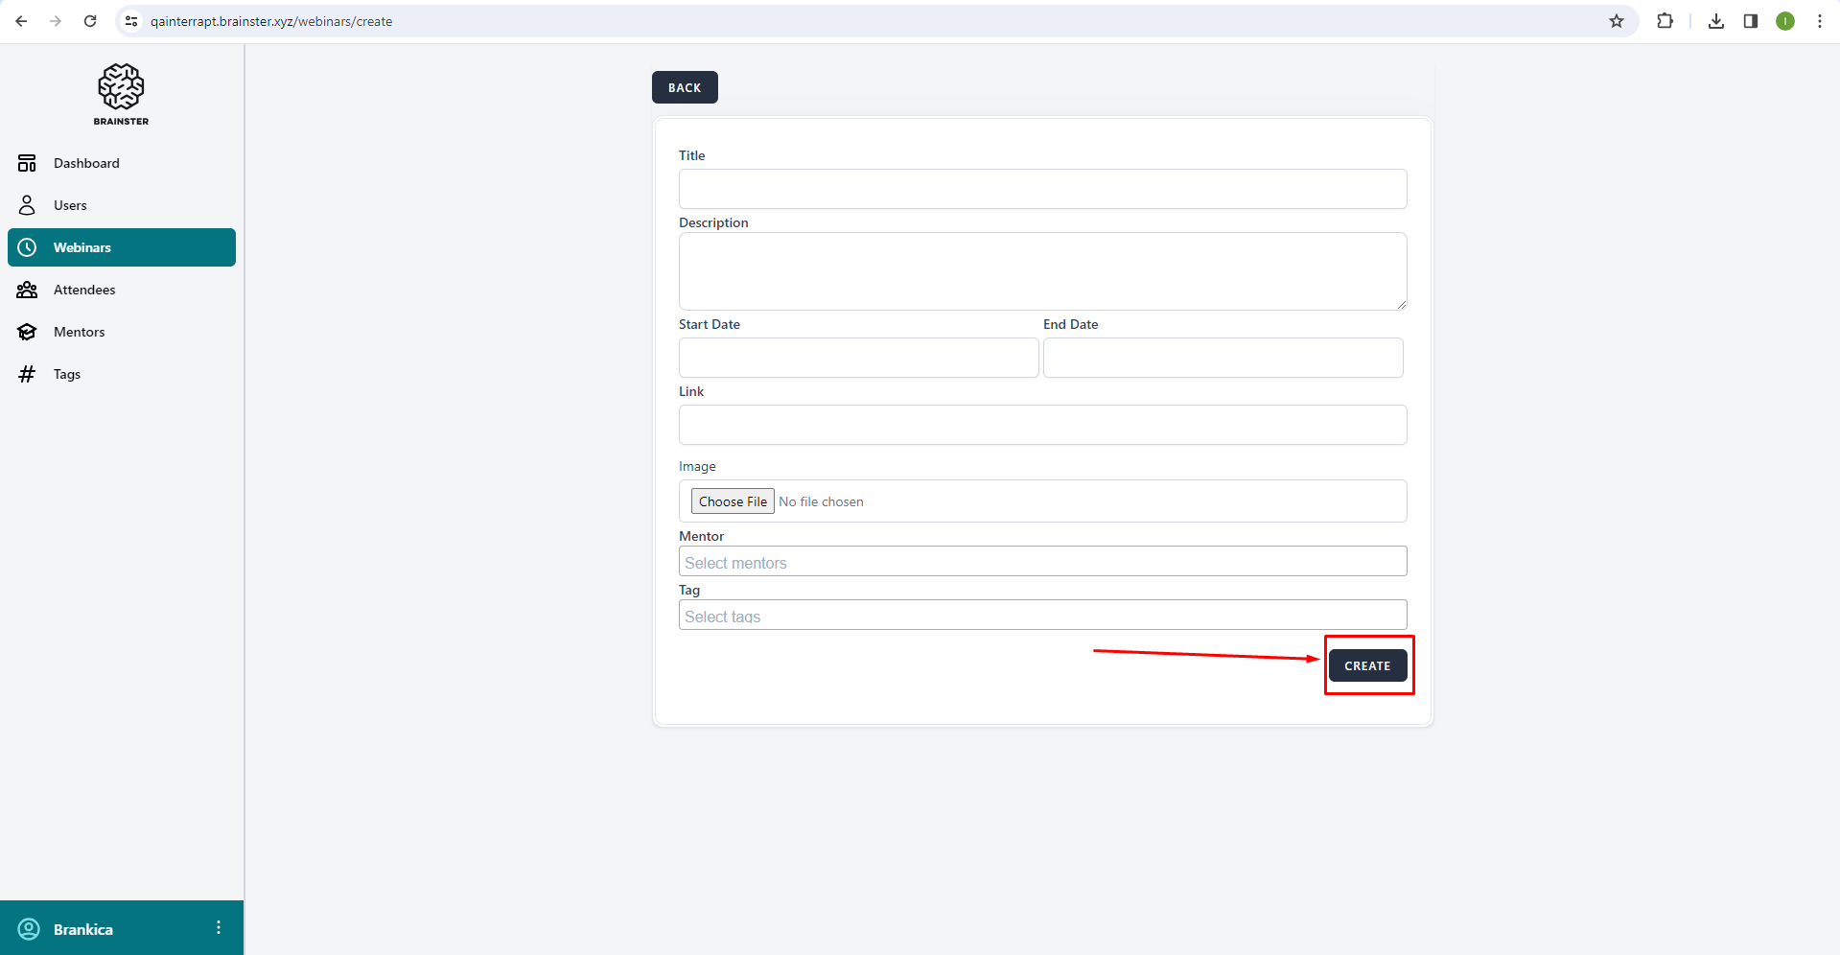Click the Dashboard sidebar icon
Viewport: 1840px width, 955px height.
click(27, 163)
